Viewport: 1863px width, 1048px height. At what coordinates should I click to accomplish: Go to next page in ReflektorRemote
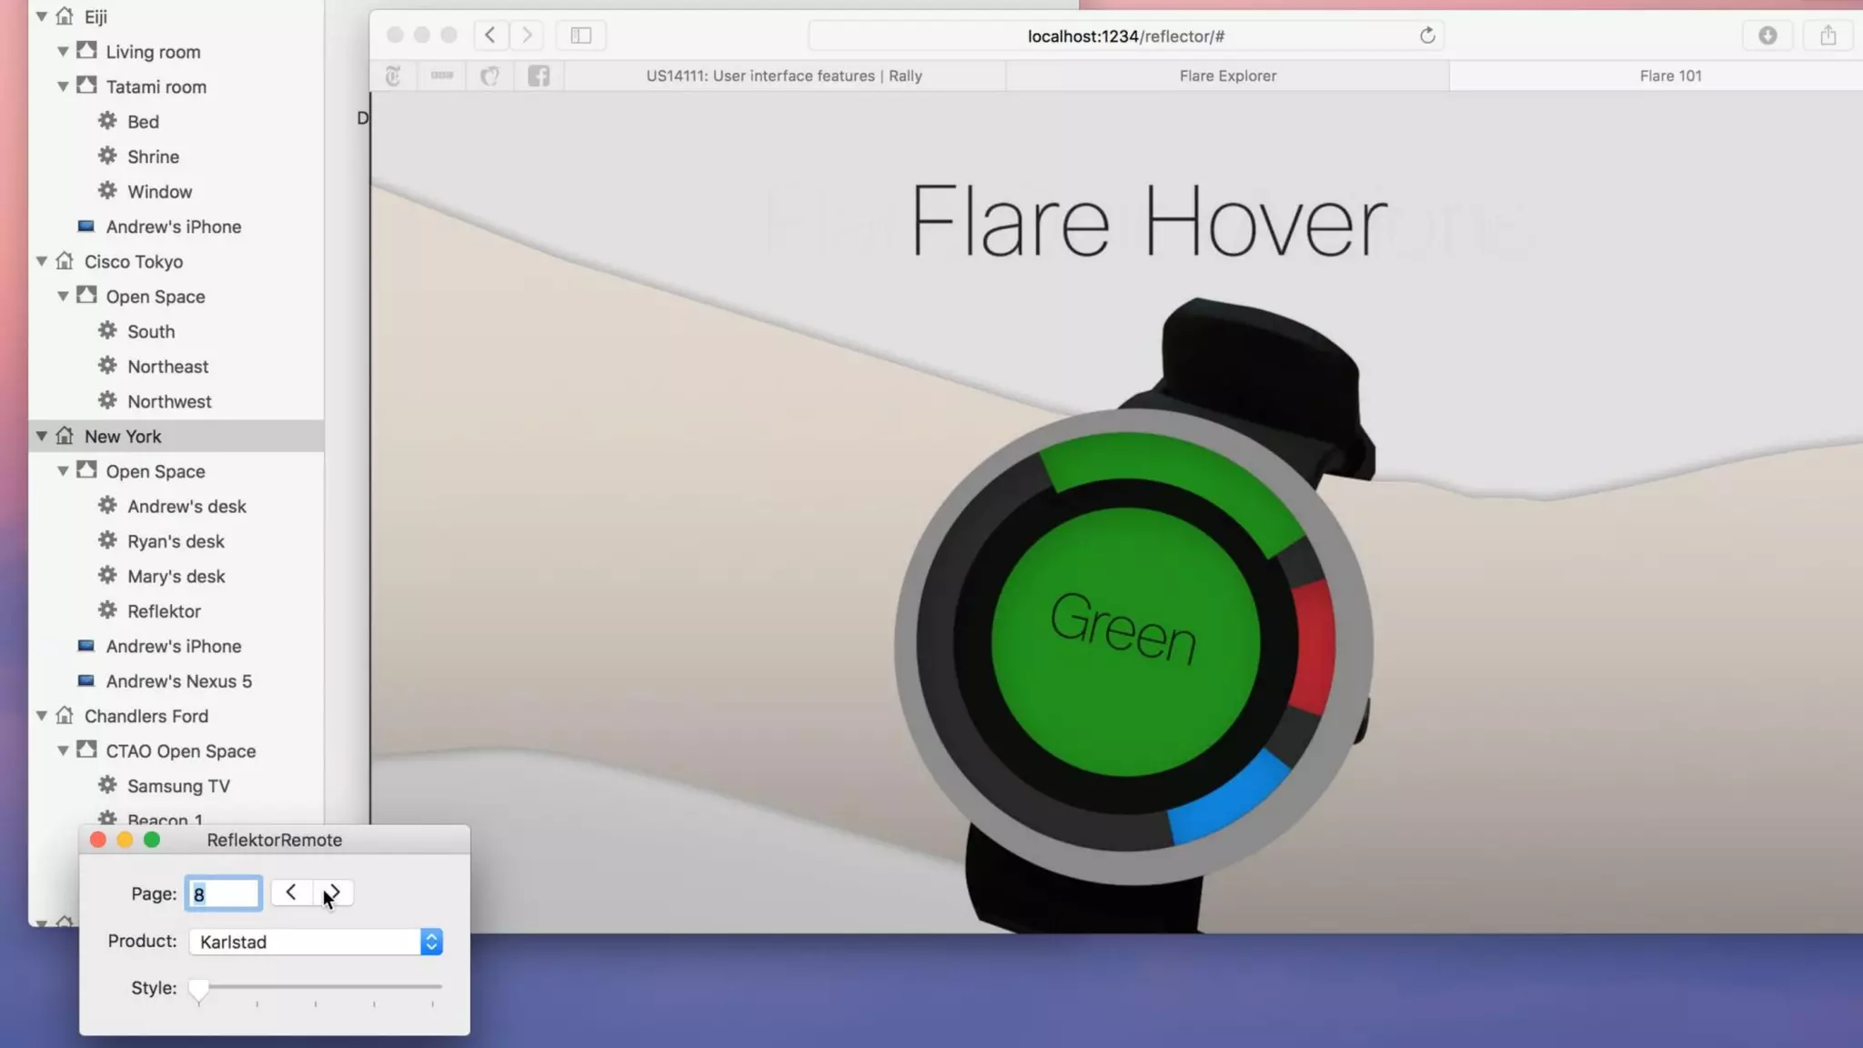(334, 892)
